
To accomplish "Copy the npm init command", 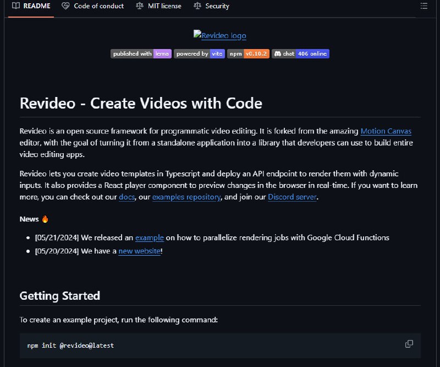I will tap(409, 344).
